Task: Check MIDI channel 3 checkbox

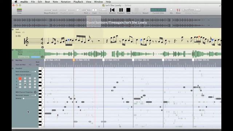Action: coord(30,79)
